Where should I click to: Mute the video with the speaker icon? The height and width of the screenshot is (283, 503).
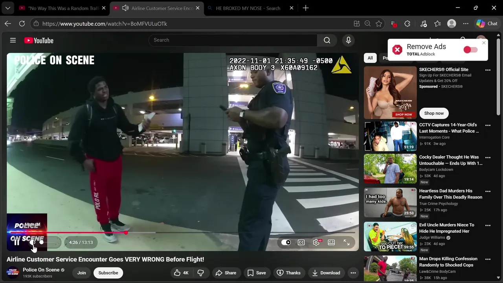tap(32, 243)
